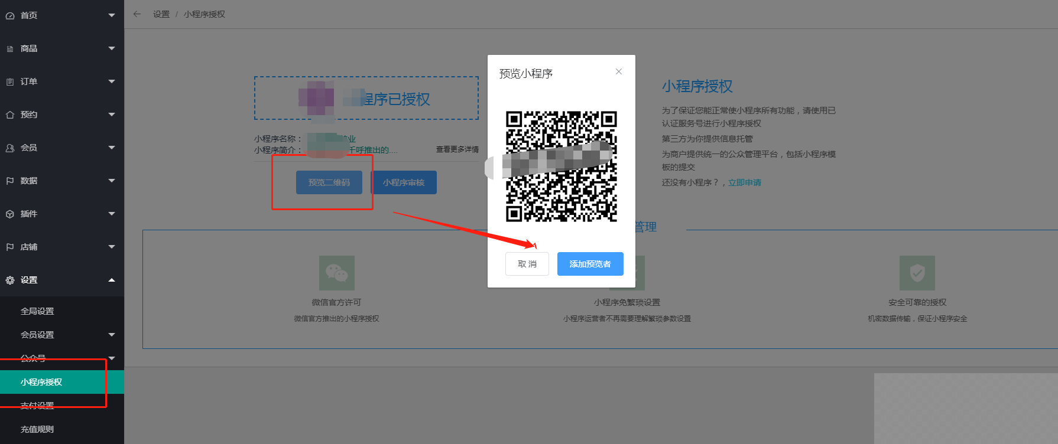1058x444 pixels.
Task: Click the back arrow beside the breadcrumb
Action: 137,14
